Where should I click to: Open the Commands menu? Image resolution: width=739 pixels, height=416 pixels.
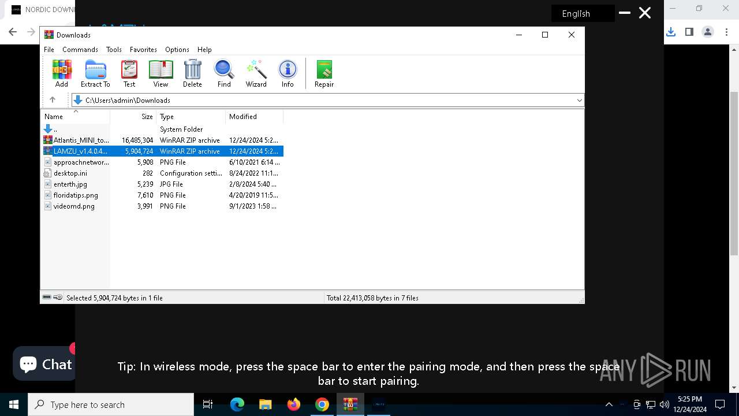[80, 50]
